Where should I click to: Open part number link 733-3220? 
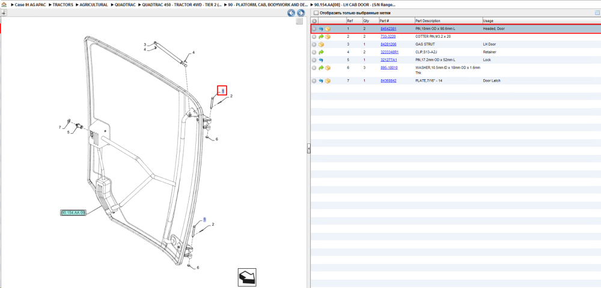[388, 37]
